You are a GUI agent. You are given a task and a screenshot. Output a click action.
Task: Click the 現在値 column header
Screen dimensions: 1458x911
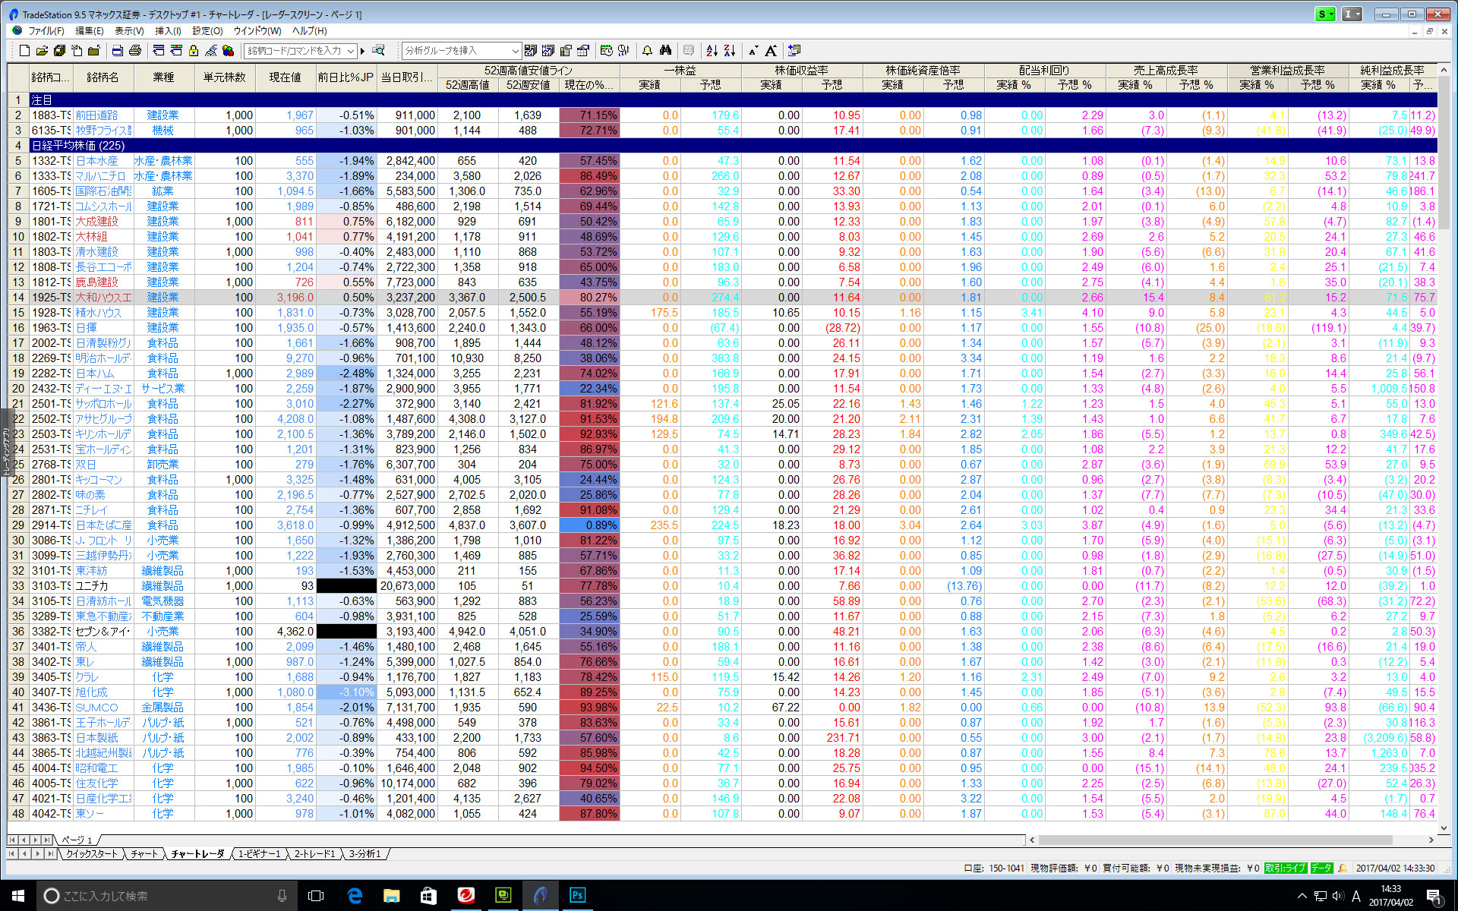click(285, 77)
